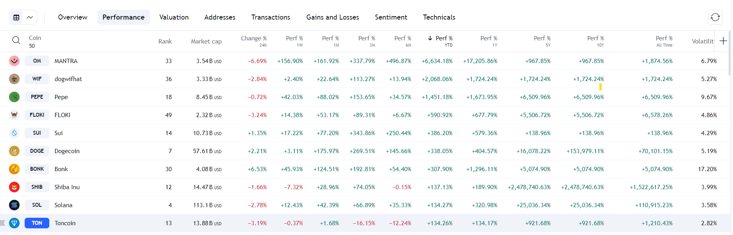Sort by Rank column header
Screen dimensions: 733x235
pos(165,42)
